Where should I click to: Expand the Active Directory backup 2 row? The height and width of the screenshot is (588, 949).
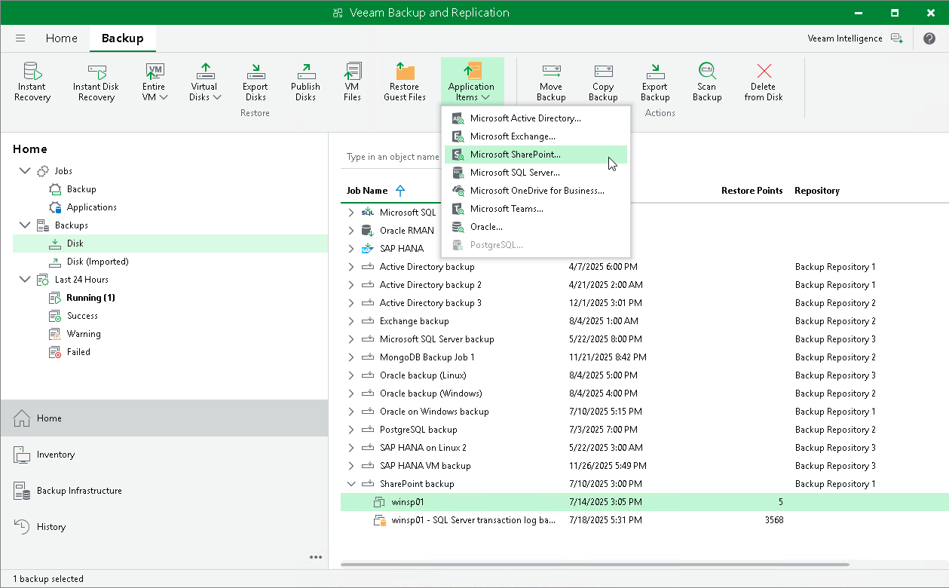tap(351, 285)
